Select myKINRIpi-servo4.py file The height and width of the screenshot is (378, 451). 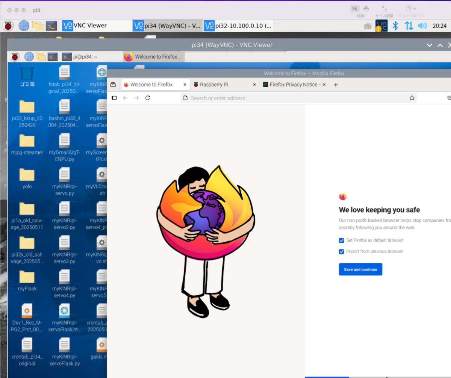(64, 284)
